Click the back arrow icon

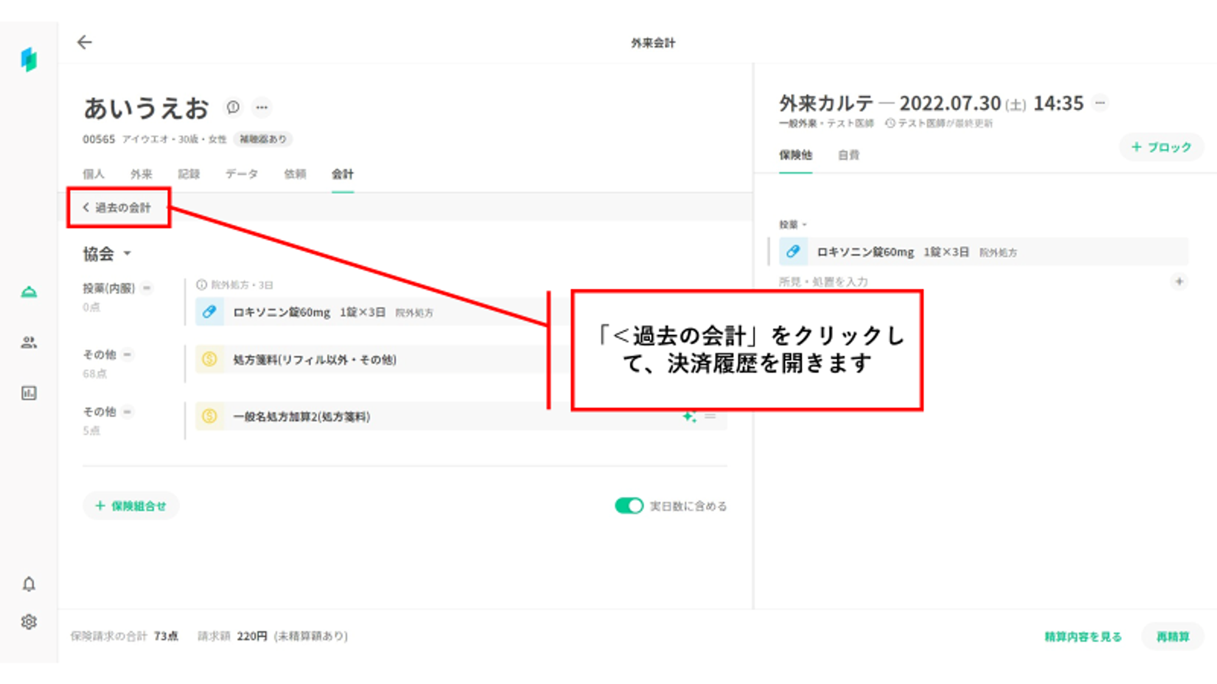pos(85,42)
